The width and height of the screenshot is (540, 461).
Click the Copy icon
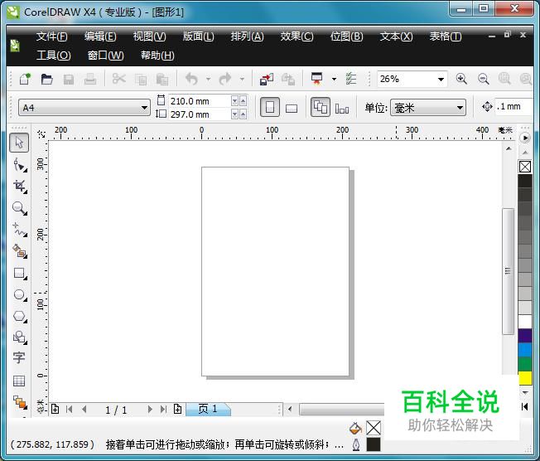point(141,80)
